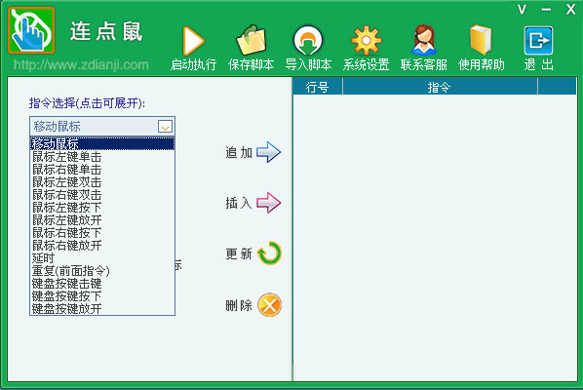583x390 pixels.
Task: Click the 连点鼠 hand logo icon
Action: click(x=31, y=30)
